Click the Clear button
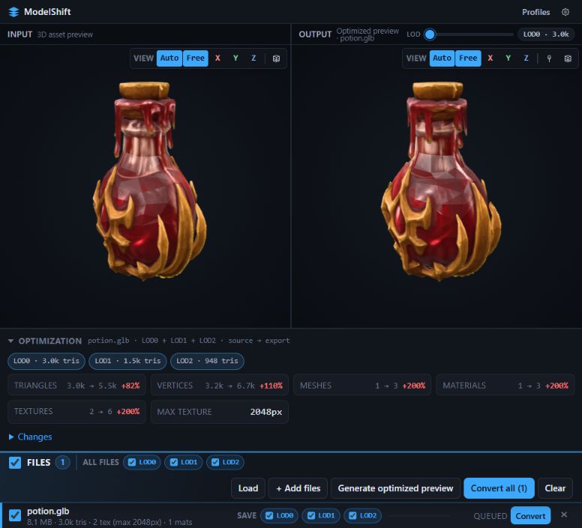The width and height of the screenshot is (582, 528). 555,488
